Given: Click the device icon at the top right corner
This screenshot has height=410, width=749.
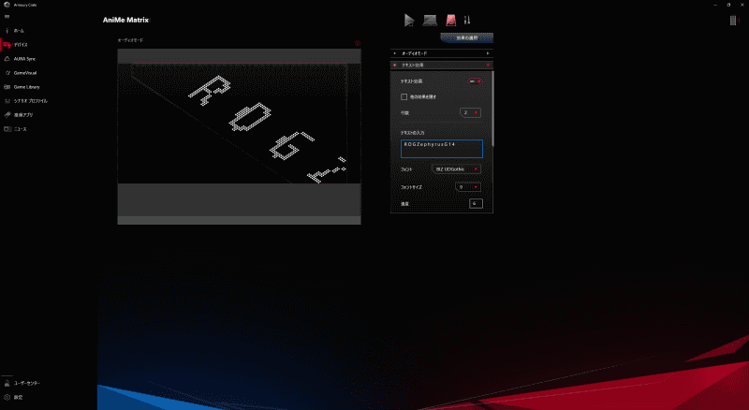Looking at the screenshot, I should pyautogui.click(x=733, y=20).
